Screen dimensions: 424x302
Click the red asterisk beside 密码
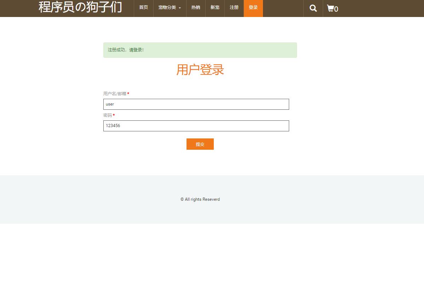114,115
